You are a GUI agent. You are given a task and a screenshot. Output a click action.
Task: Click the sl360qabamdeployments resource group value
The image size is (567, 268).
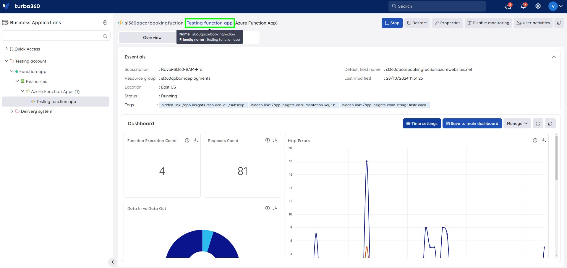pos(186,79)
